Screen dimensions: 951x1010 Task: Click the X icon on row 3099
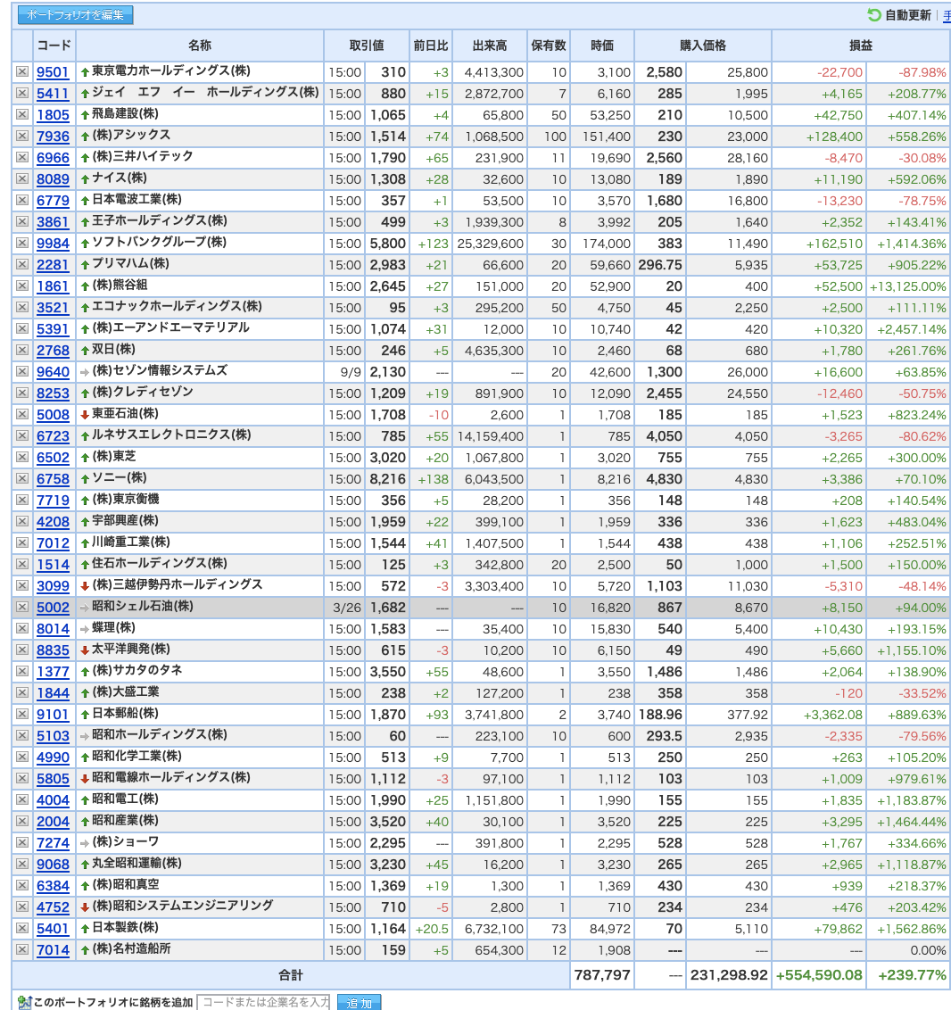[x=22, y=585]
